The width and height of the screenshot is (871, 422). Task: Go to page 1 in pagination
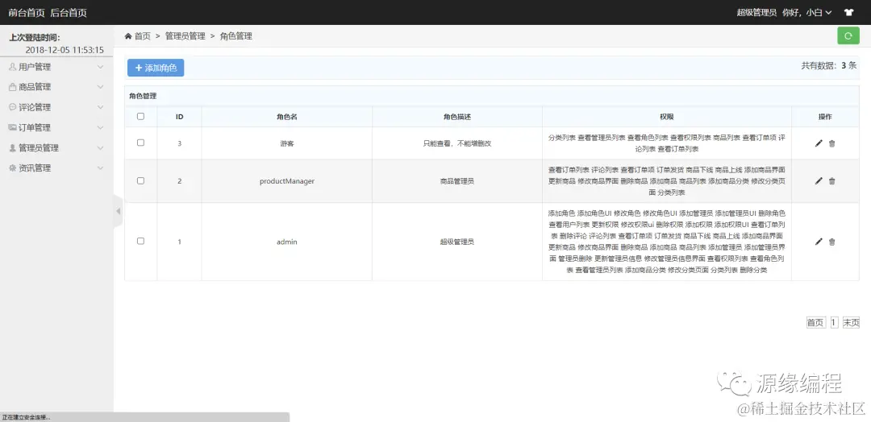coord(834,323)
